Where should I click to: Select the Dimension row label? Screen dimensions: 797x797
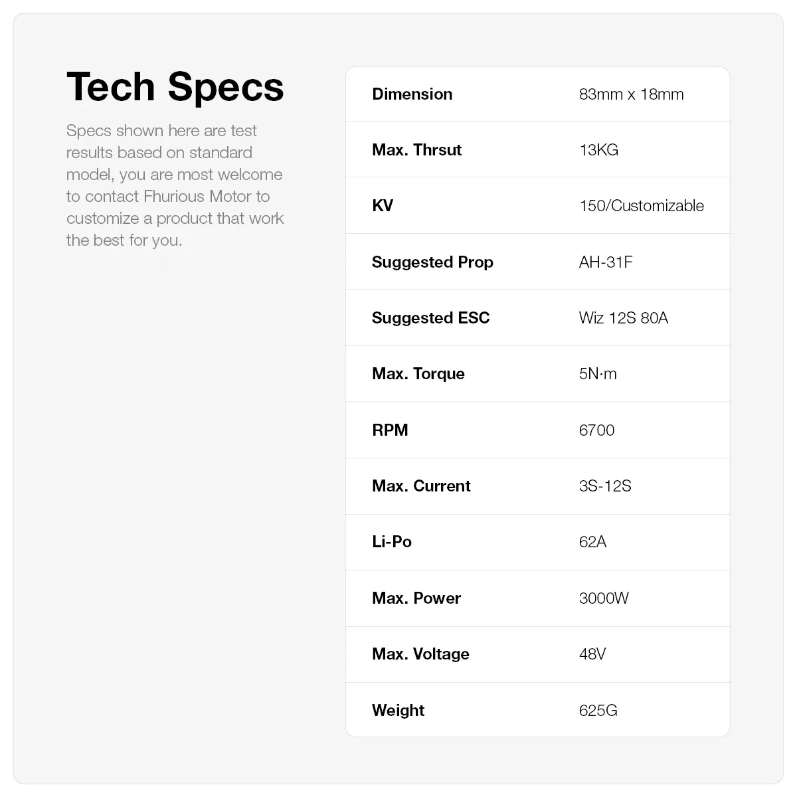coord(412,94)
